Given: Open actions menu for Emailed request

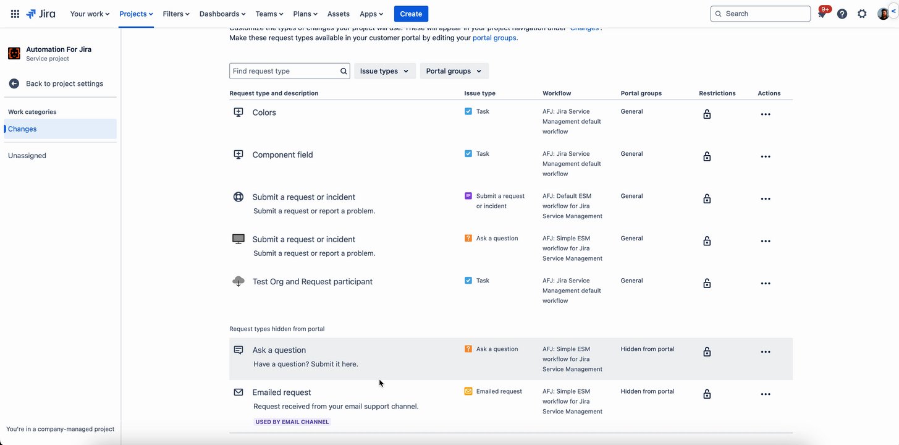Looking at the screenshot, I should point(766,394).
